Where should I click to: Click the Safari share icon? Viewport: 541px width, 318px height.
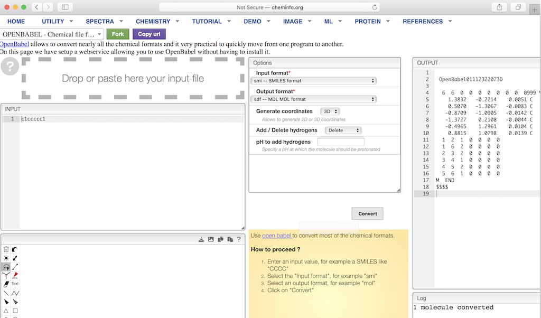point(499,7)
